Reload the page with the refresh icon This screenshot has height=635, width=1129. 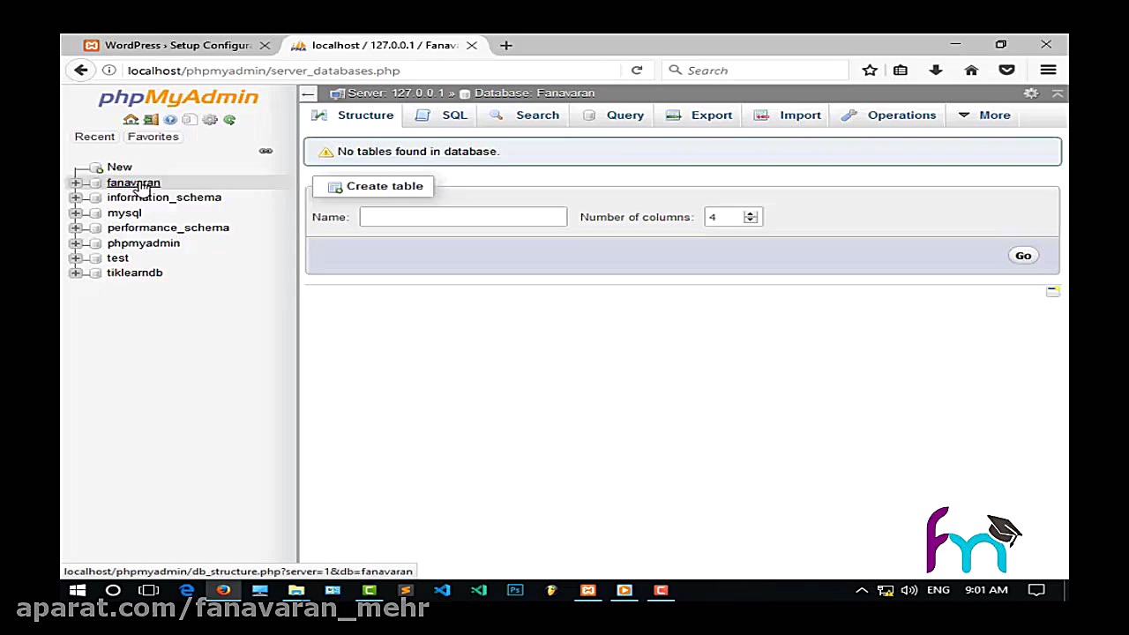(637, 71)
